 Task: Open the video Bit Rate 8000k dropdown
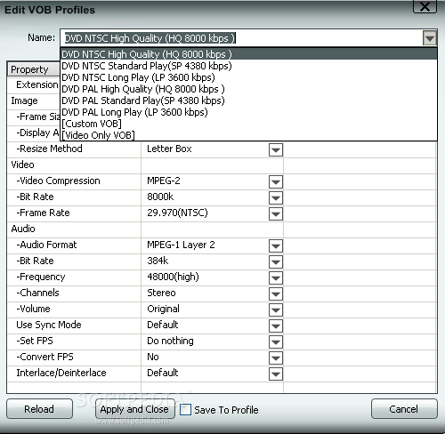click(x=276, y=197)
